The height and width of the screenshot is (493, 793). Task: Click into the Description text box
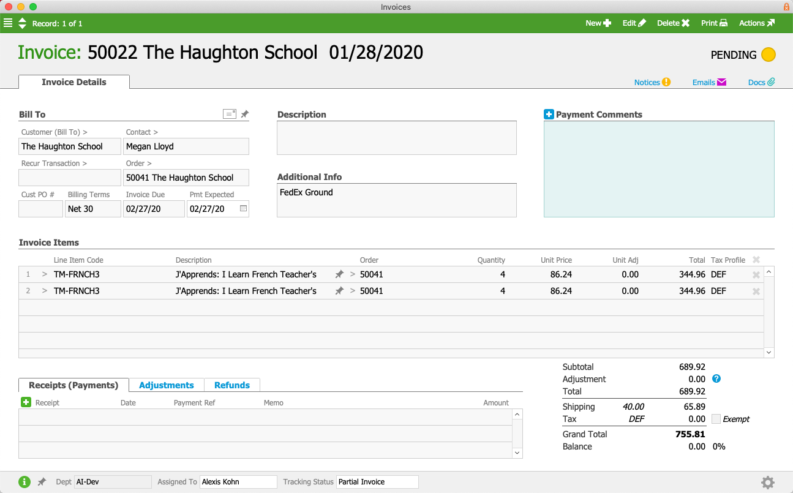tap(397, 138)
